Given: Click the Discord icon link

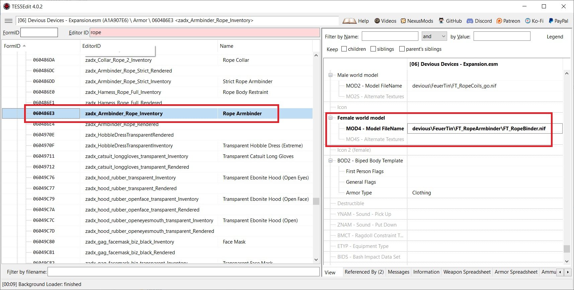Looking at the screenshot, I should 470,21.
